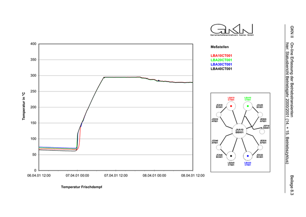
Task: Click the red LBA10 CT001 sensor circle
Action: [x=231, y=107]
